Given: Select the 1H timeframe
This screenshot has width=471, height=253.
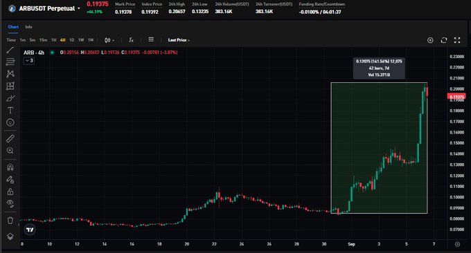Looking at the screenshot, I should pos(54,40).
